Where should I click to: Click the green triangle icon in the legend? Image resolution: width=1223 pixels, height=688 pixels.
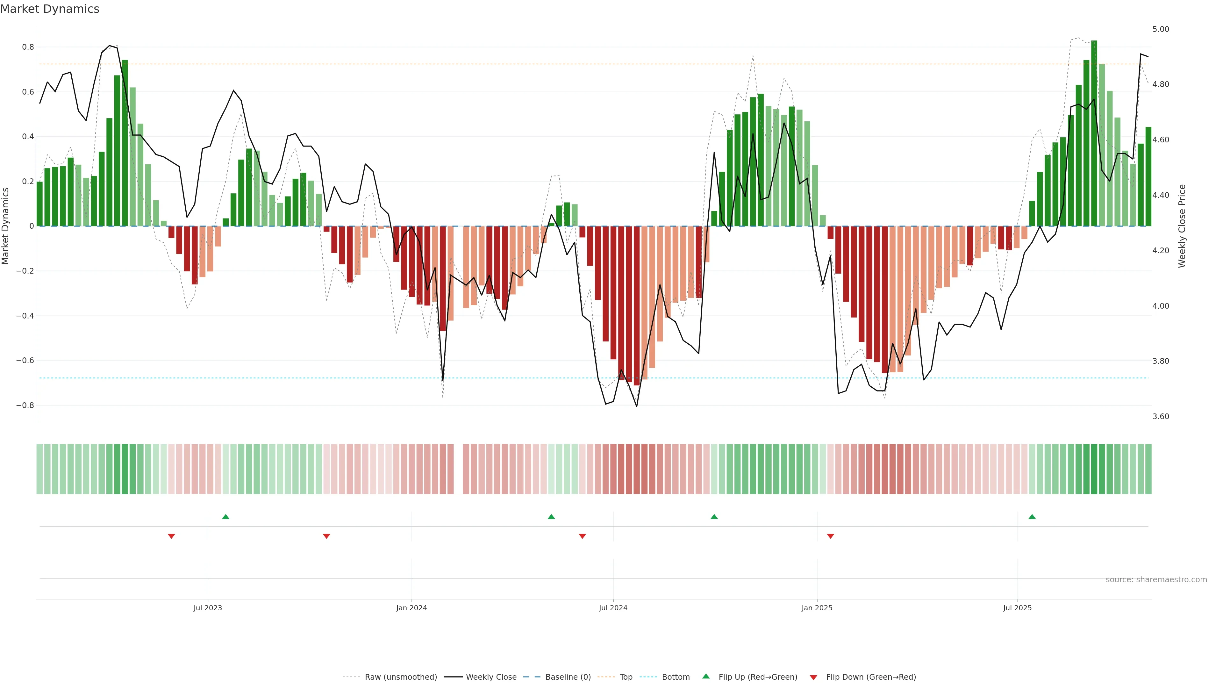(706, 676)
